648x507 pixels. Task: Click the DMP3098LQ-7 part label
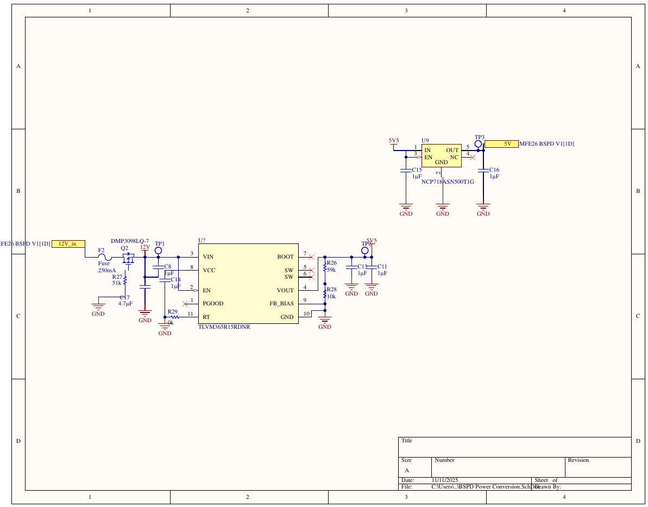click(130, 241)
